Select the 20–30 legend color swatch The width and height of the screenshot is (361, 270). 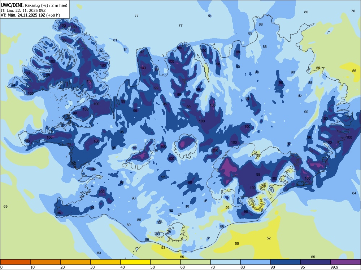pyautogui.click(x=75, y=262)
